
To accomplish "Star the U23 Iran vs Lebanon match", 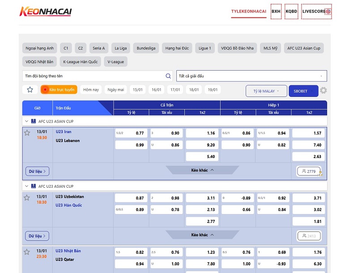I will 27,133.
